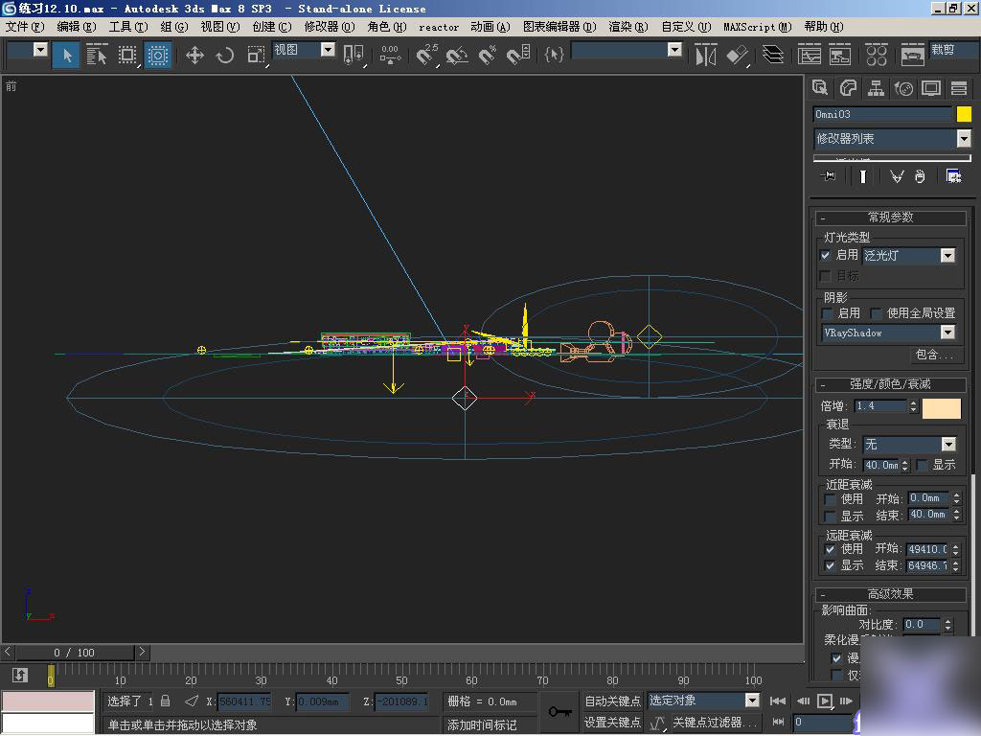Activate the Select and Scale tool

[x=253, y=56]
